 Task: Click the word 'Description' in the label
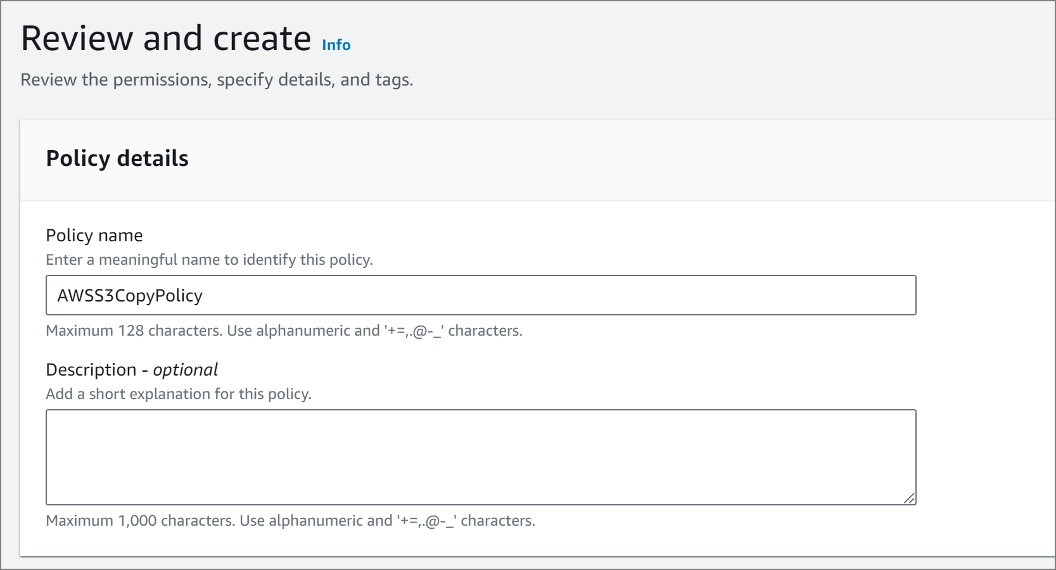pyautogui.click(x=91, y=370)
